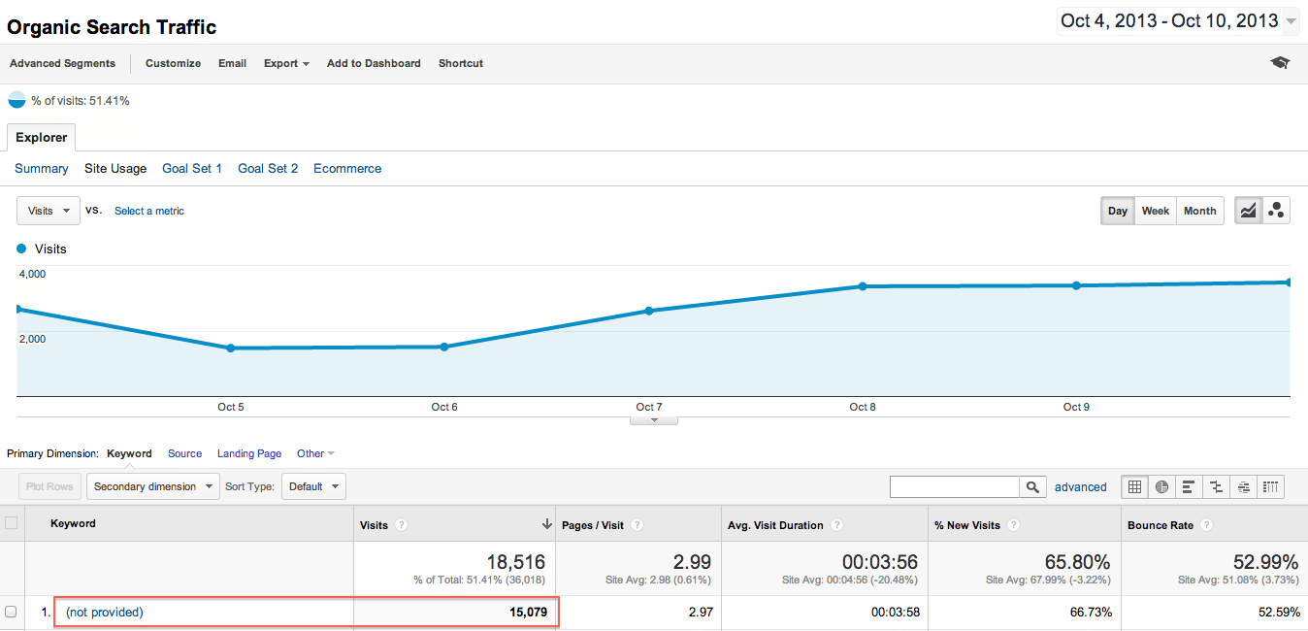
Task: Switch to the Ecommerce tab
Action: click(347, 168)
